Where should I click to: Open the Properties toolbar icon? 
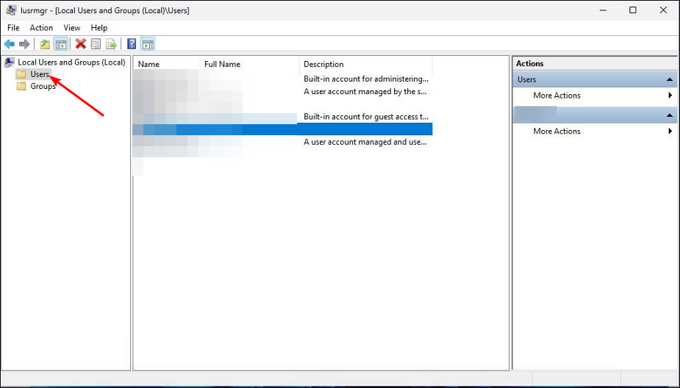click(x=96, y=44)
